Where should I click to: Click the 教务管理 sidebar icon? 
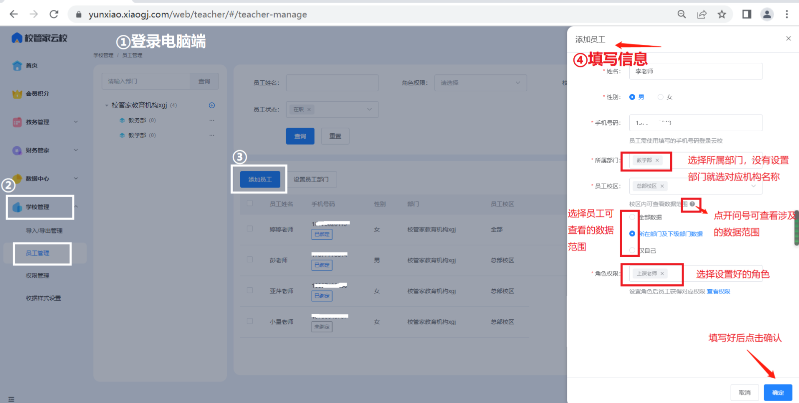pyautogui.click(x=17, y=122)
